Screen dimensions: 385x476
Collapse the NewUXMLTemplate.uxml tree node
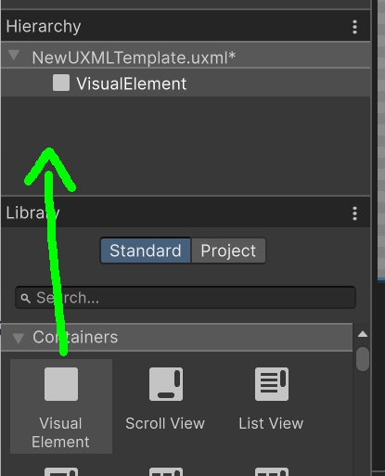click(14, 56)
